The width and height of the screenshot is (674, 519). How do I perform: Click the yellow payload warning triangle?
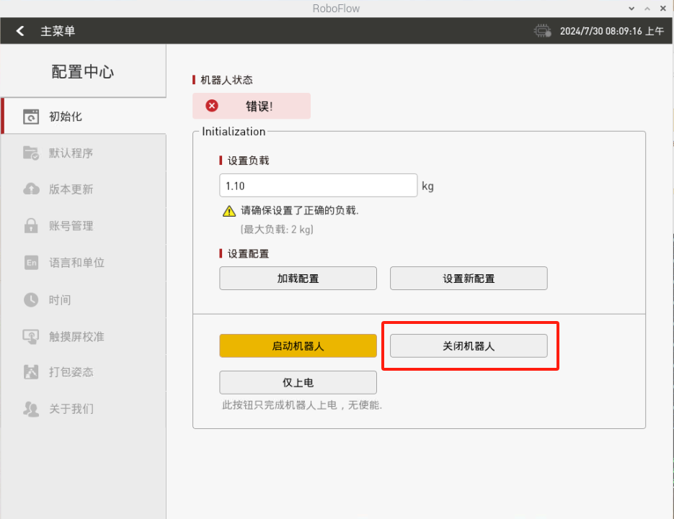tap(229, 211)
